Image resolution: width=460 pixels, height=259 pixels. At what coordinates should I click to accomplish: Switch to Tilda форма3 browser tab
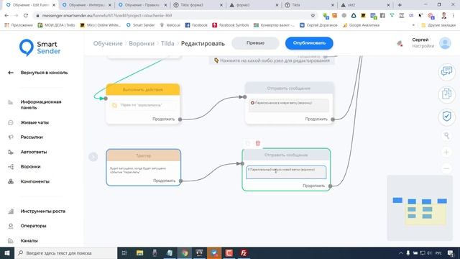[x=198, y=5]
